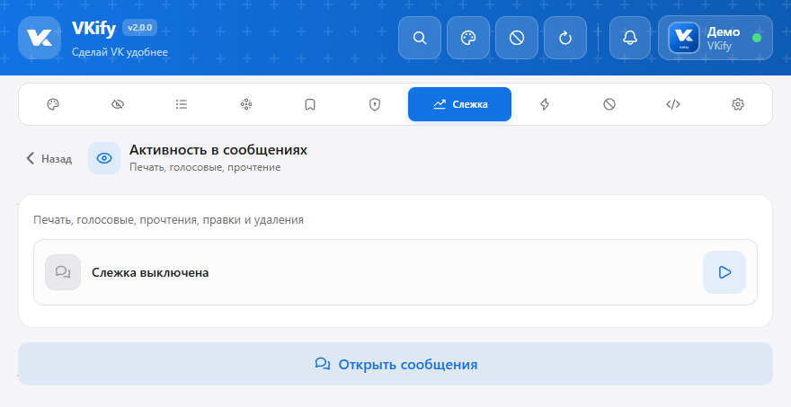Click the refresh arrow button in header
791x407 pixels.
[565, 38]
